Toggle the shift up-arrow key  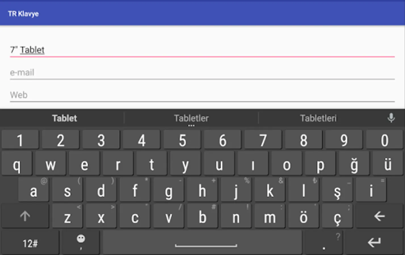pos(25,216)
